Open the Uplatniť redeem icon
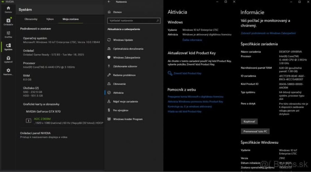 pyautogui.click(x=8, y=59)
